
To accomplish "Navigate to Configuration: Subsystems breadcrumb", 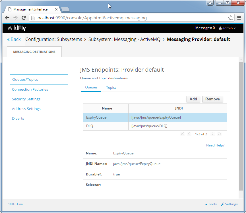I will 54,39.
